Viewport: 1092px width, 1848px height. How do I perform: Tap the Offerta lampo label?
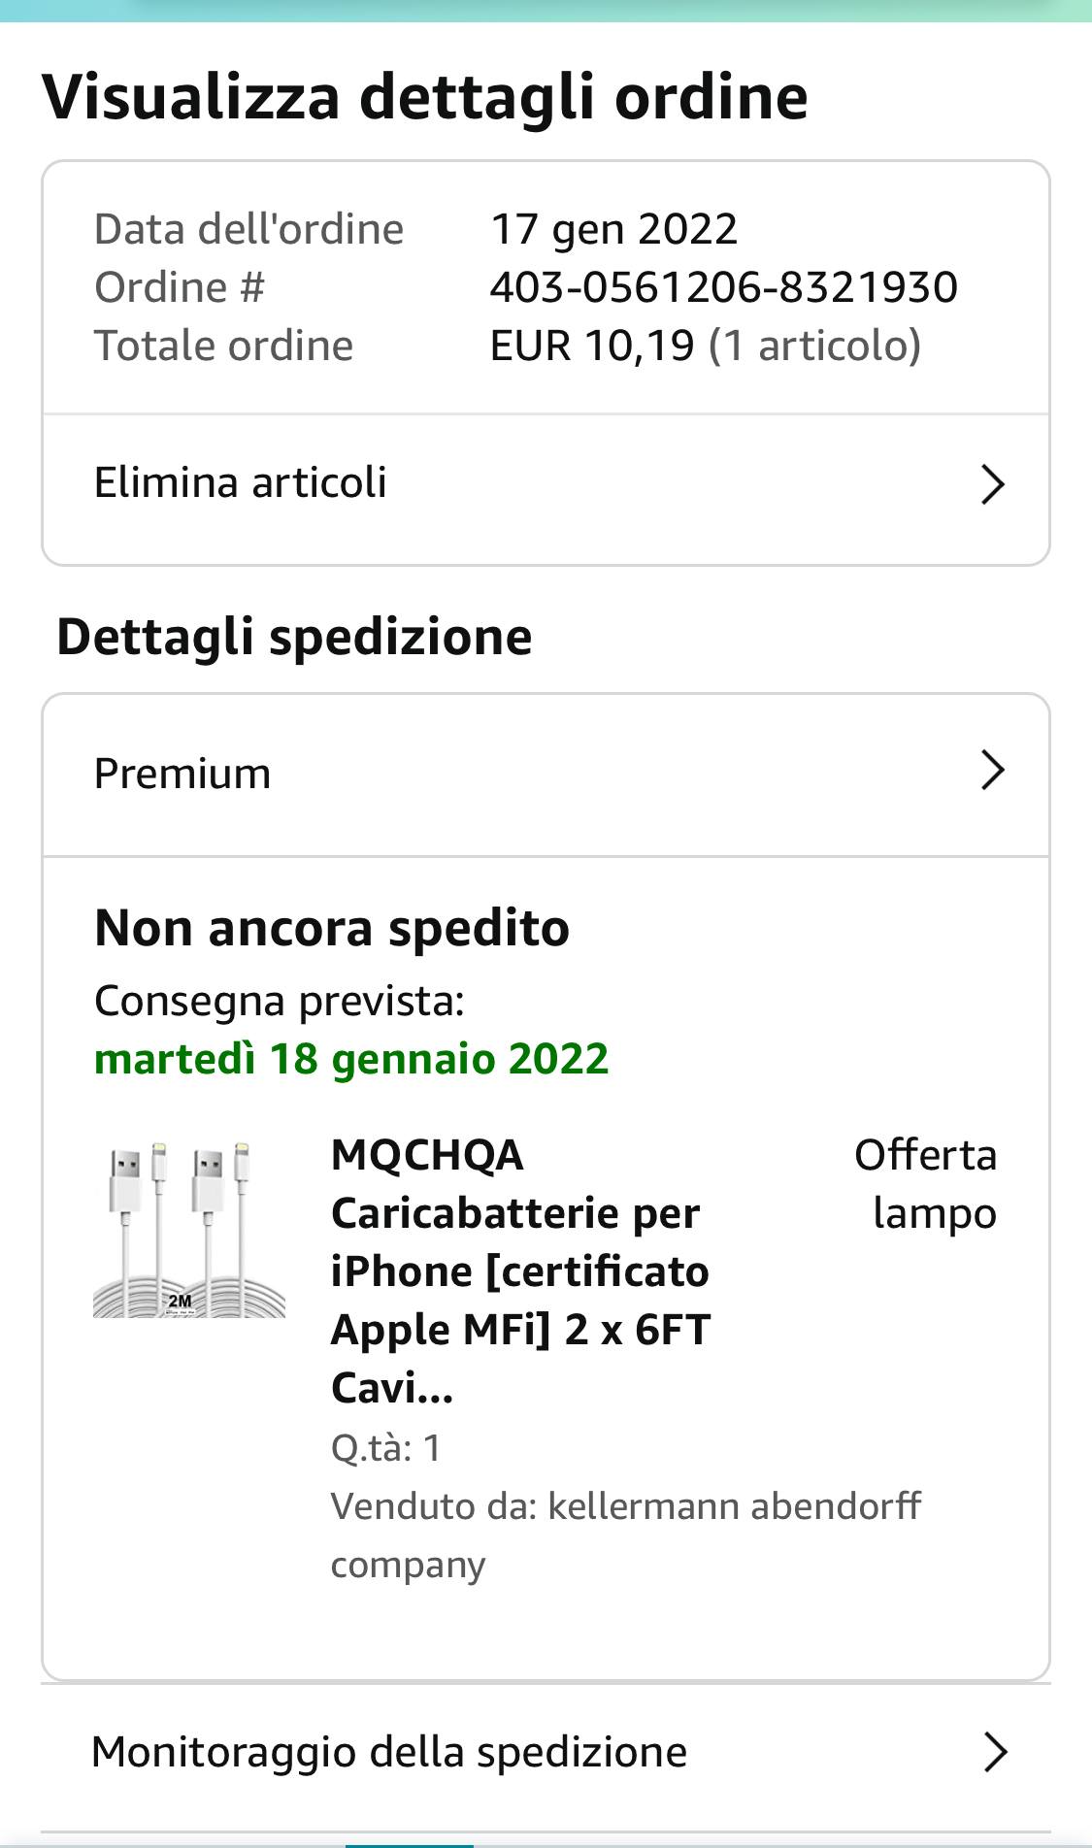click(x=926, y=1183)
